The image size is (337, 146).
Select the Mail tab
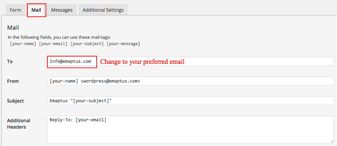pos(36,10)
